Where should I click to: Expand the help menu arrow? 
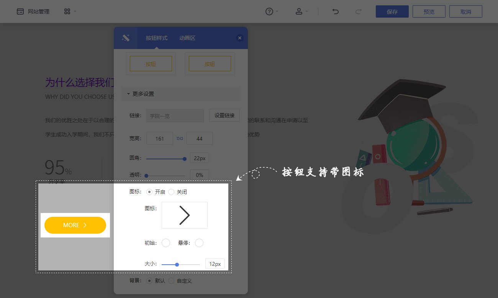[x=277, y=11]
